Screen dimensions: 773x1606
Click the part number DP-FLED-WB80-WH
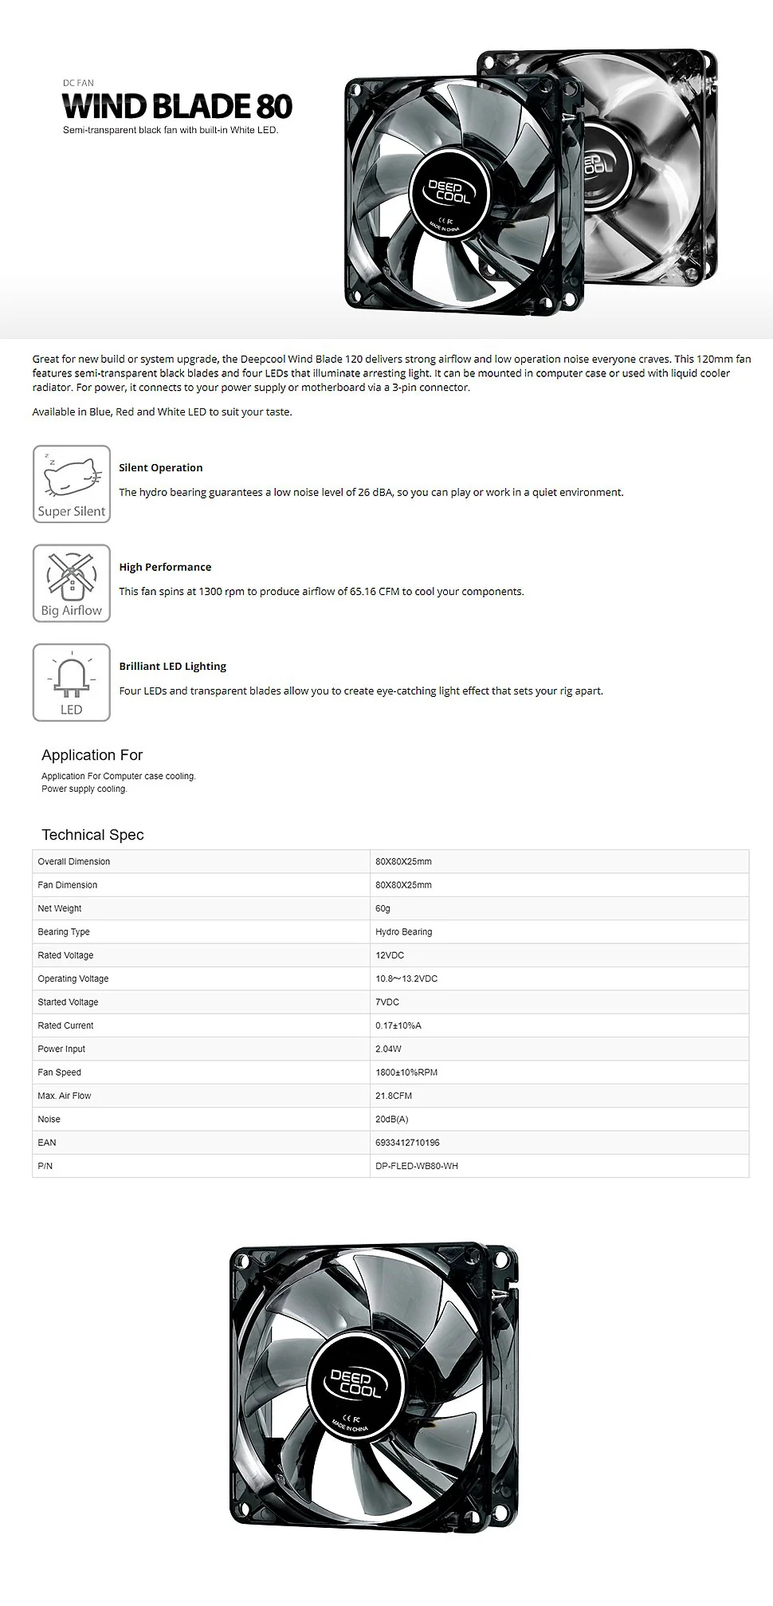(x=417, y=1166)
